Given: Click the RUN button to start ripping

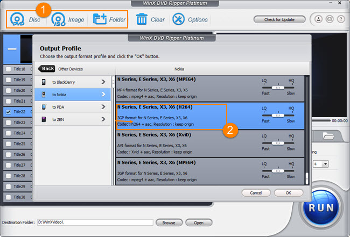Looking at the screenshot, I should tap(321, 207).
